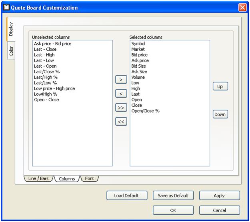Select 'Symbol' in selected columns list
The height and width of the screenshot is (222, 250).
pyautogui.click(x=138, y=44)
